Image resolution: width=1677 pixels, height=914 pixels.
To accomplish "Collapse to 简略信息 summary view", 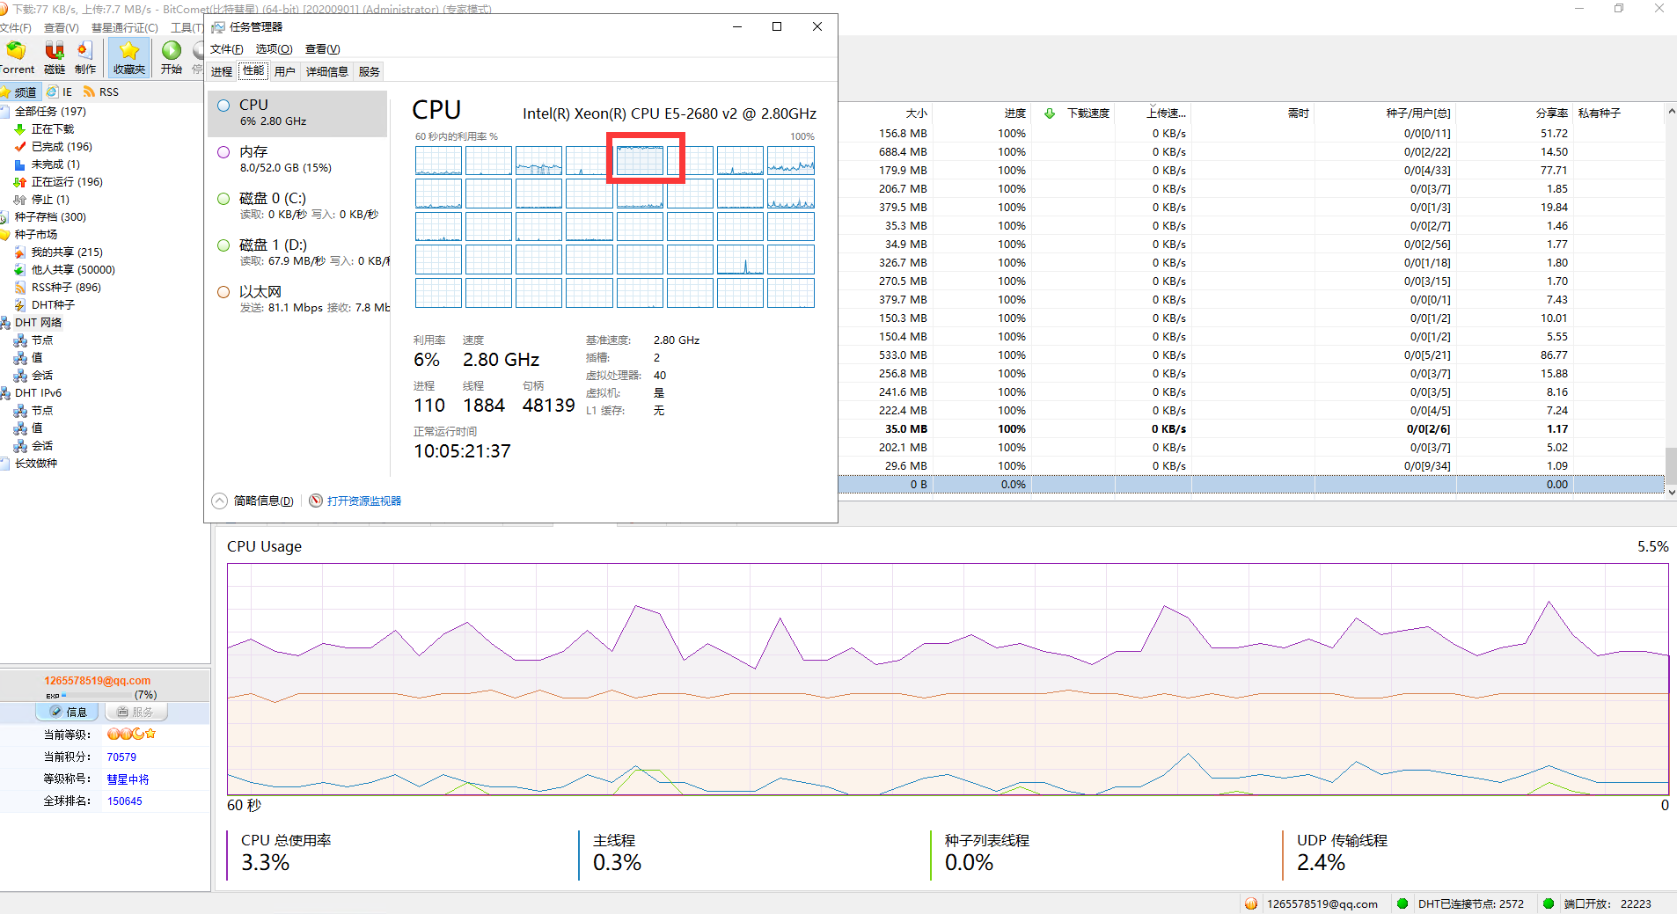I will point(253,501).
